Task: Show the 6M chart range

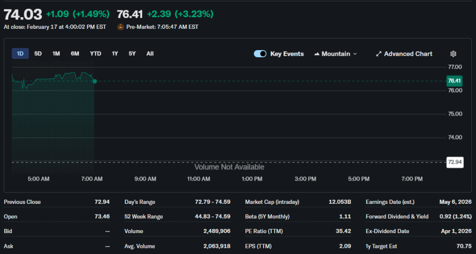Action: tap(75, 54)
